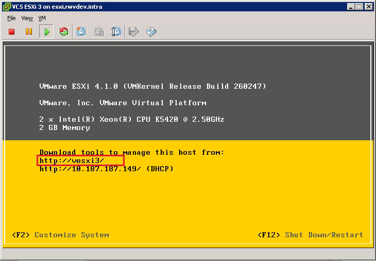Reset the VM with the red-green arrows icon
376x261 pixels.
point(64,32)
